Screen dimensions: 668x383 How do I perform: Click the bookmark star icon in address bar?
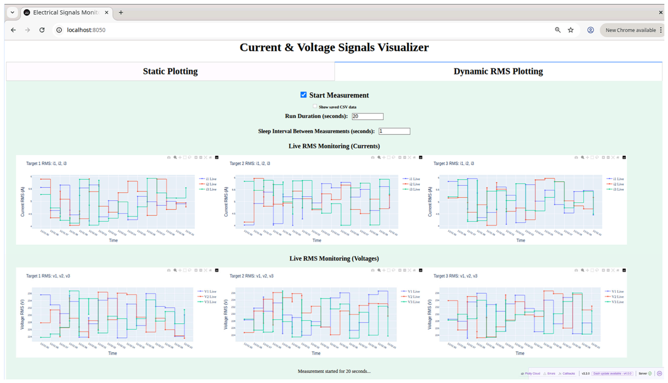(x=571, y=30)
